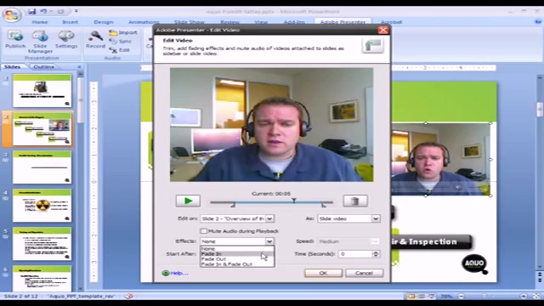Click the Record audio microphone icon

click(95, 39)
